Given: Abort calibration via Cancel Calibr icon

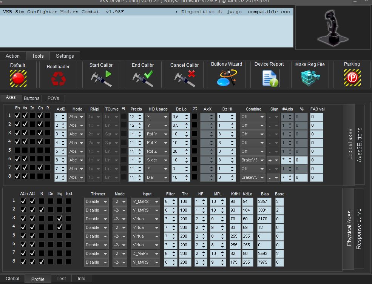Looking at the screenshot, I should (185, 78).
